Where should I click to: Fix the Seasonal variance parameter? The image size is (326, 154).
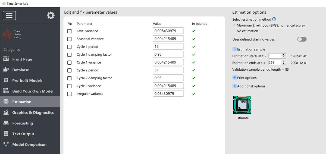[70, 39]
